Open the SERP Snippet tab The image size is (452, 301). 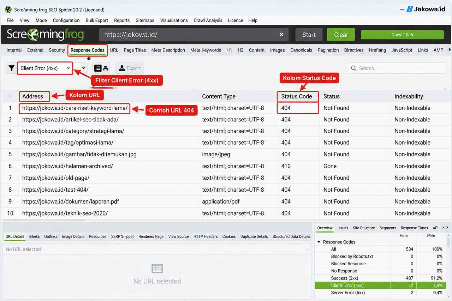122,236
